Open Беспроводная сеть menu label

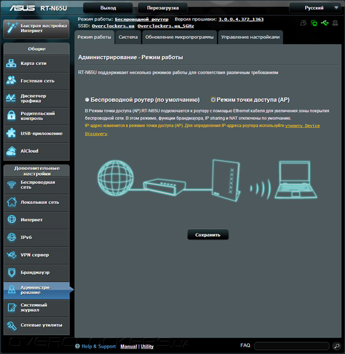[38, 185]
